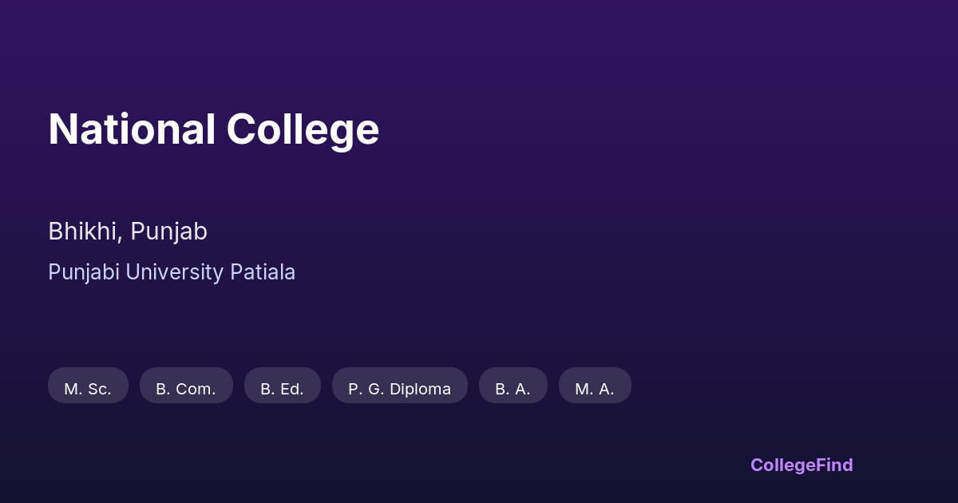Click the state name 'Punjab' after Bhikhi
Screen dimensions: 958x503
pos(168,232)
